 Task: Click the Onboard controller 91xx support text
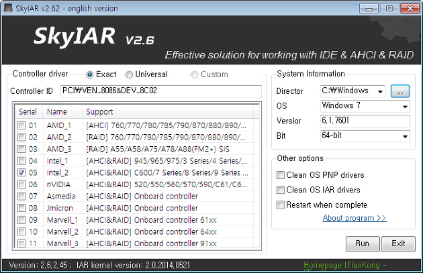[x=151, y=243]
